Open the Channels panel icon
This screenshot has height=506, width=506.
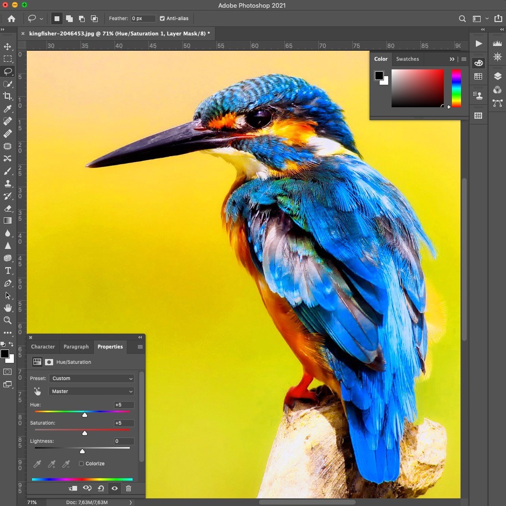click(497, 90)
